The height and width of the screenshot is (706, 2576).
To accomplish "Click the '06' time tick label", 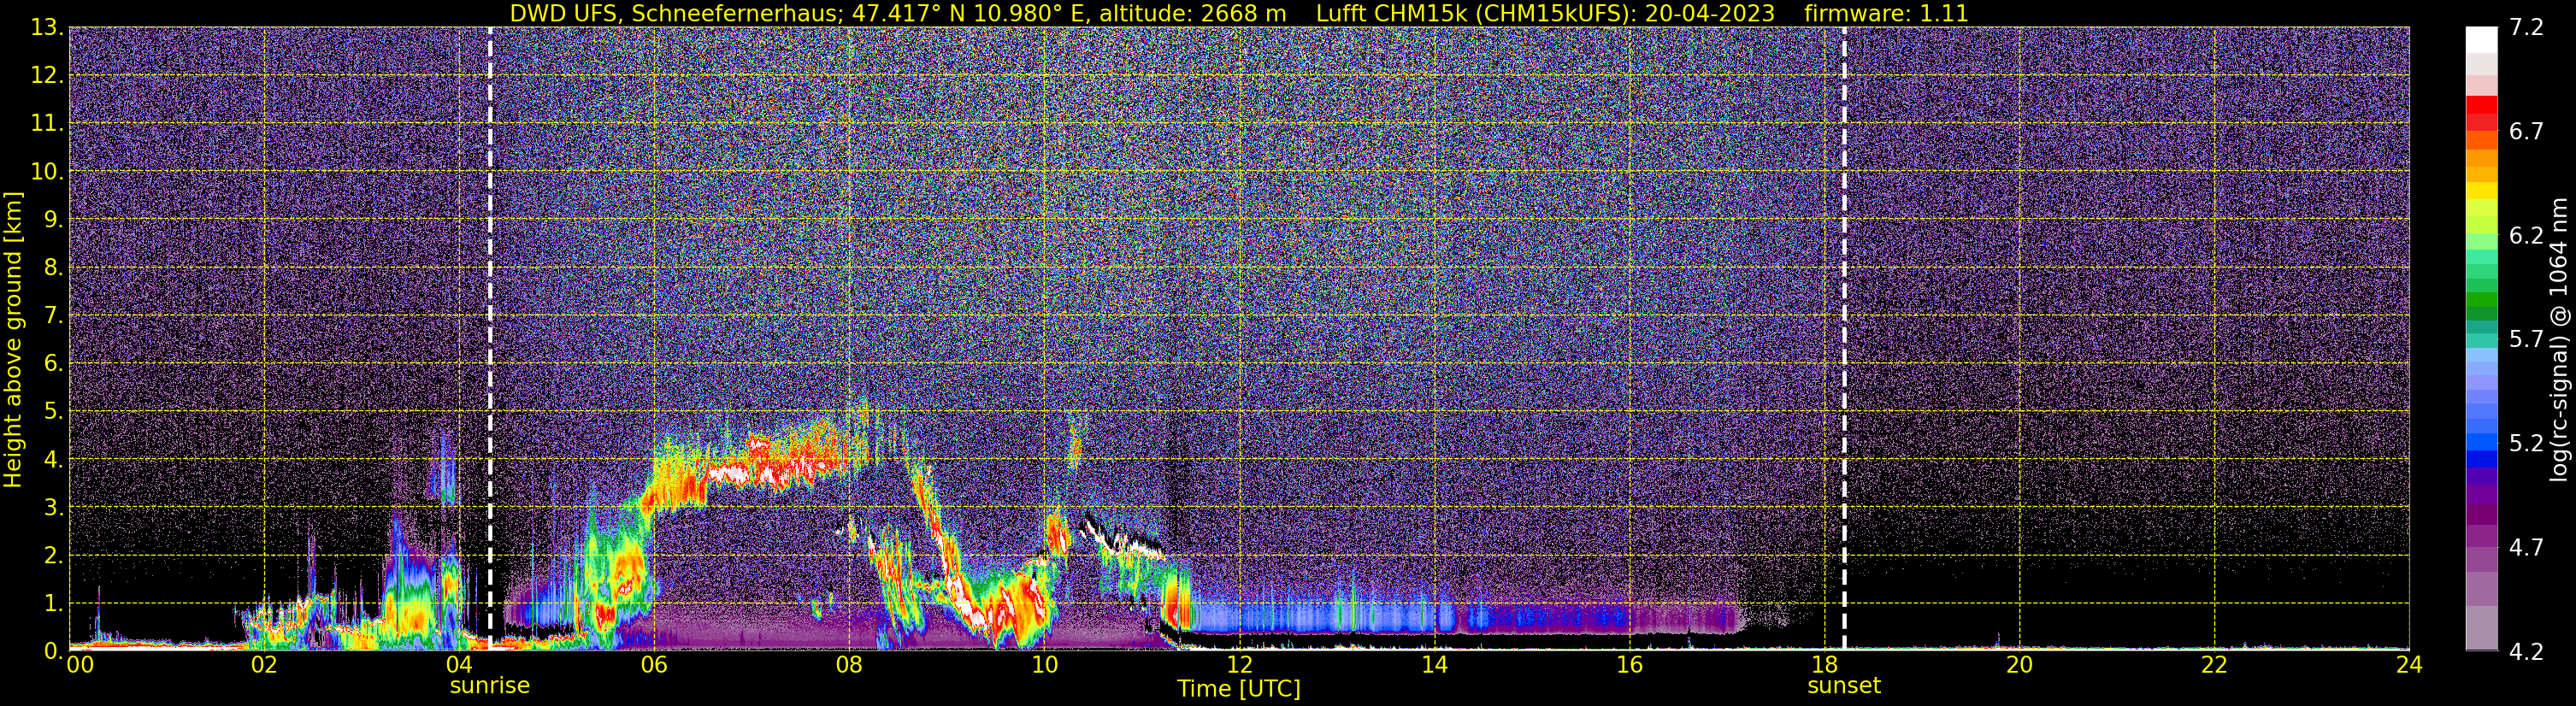I will (654, 665).
